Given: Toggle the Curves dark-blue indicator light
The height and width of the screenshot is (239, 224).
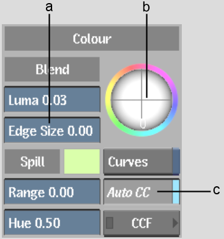Looking at the screenshot, I should click(176, 161).
